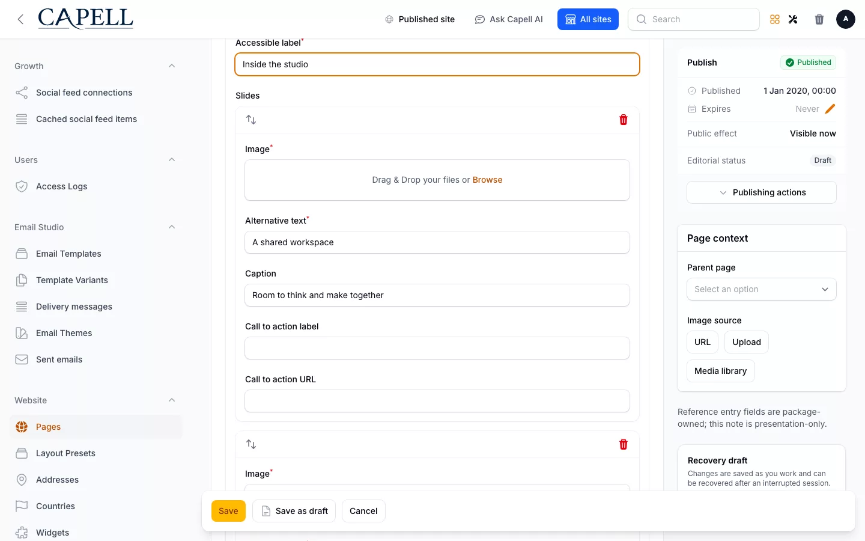Viewport: 865px width, 541px height.
Task: Click reorder arrows on second slide
Action: [251, 444]
